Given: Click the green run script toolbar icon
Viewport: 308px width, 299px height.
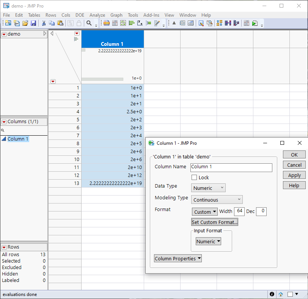Looking at the screenshot, I should click(x=255, y=23).
